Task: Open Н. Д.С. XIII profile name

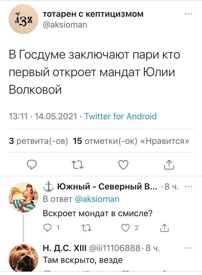Action: click(65, 248)
